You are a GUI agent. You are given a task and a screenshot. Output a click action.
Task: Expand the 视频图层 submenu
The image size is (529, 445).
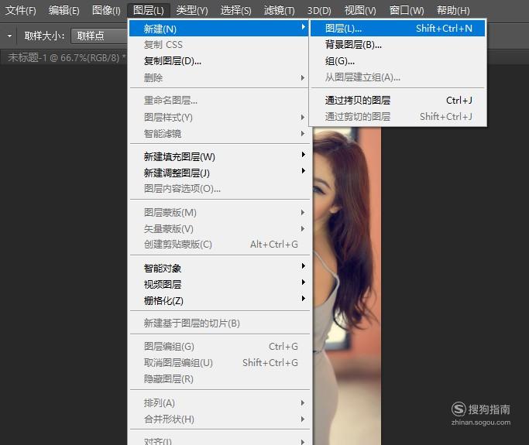point(219,284)
